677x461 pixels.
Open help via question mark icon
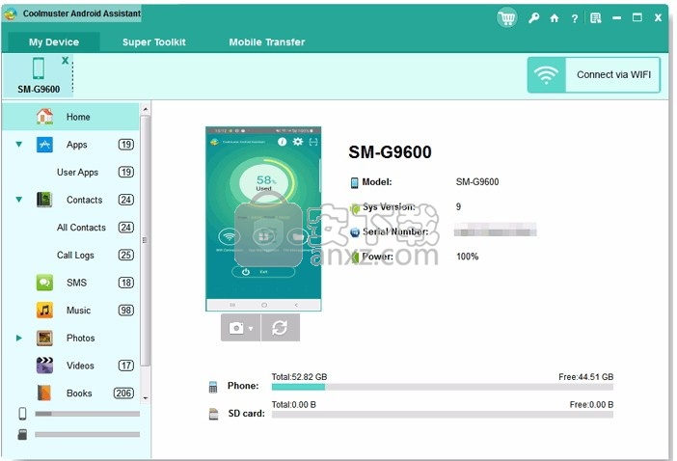pos(574,18)
